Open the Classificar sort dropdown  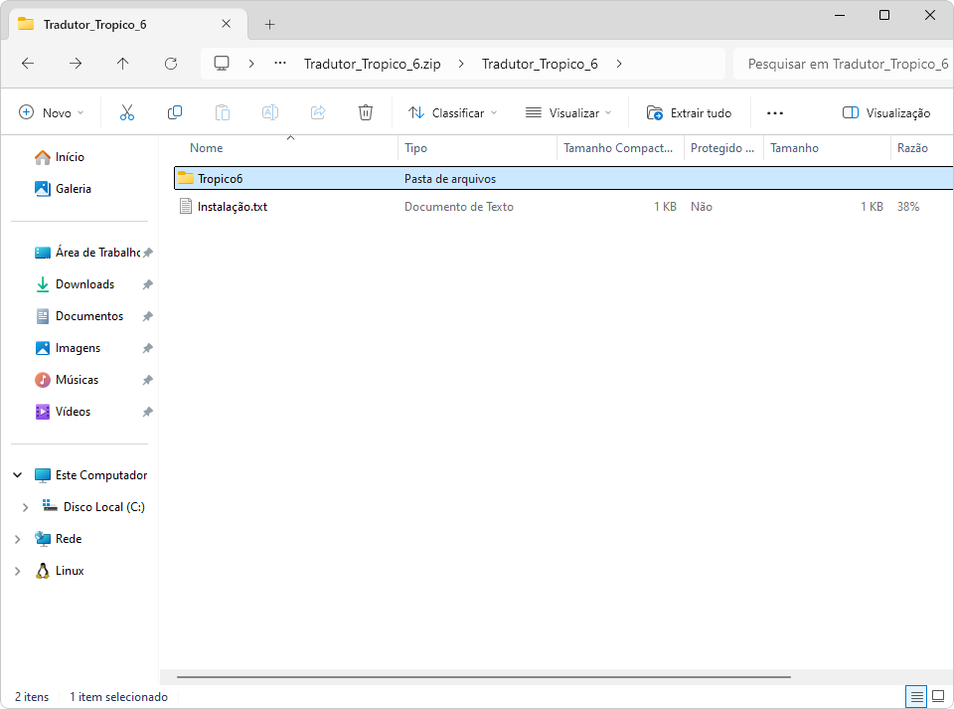click(x=453, y=112)
